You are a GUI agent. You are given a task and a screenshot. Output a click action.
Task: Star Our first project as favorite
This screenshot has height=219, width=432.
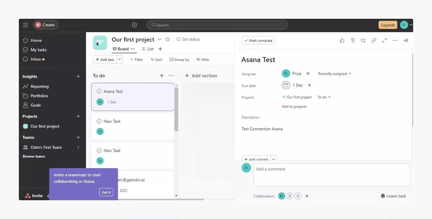(168, 39)
